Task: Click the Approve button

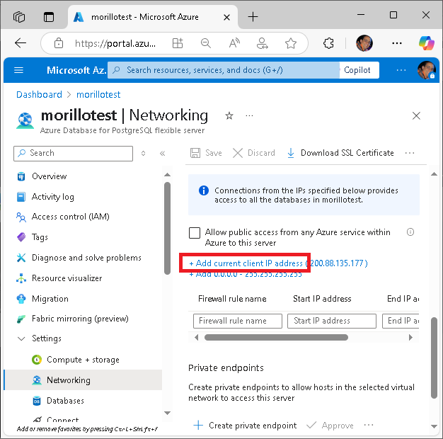Action: point(330,425)
